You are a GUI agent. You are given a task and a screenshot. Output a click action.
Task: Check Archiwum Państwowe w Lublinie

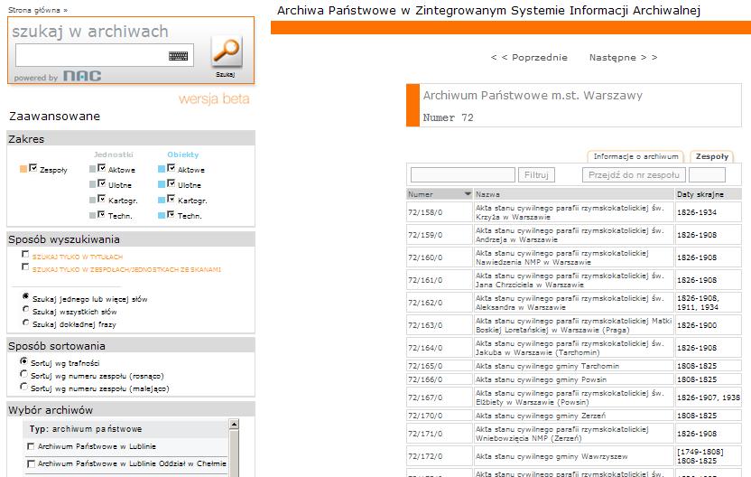coord(31,446)
